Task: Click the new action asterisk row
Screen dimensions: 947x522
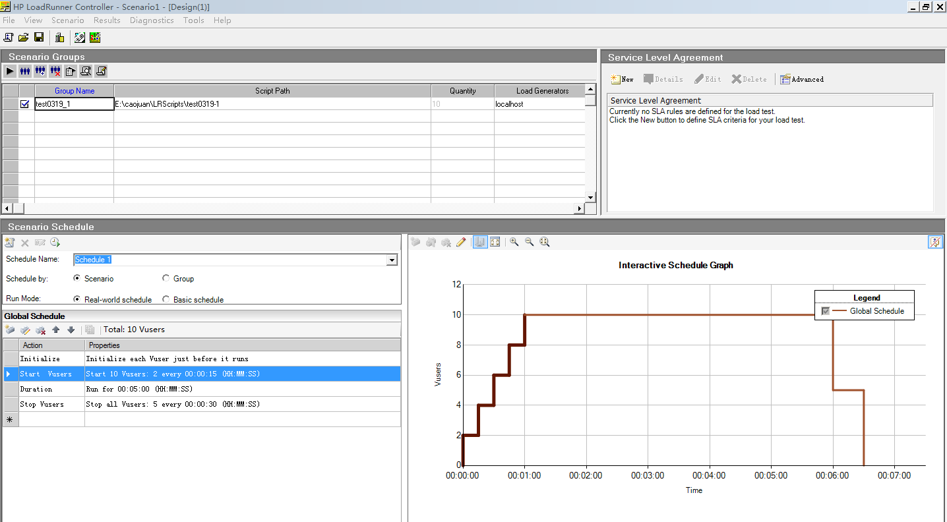Action: [202, 419]
